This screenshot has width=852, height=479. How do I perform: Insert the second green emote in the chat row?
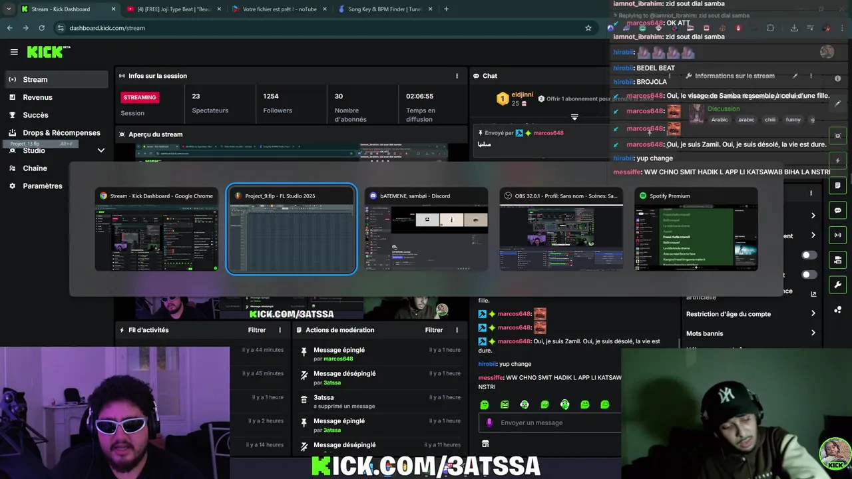[x=505, y=404]
